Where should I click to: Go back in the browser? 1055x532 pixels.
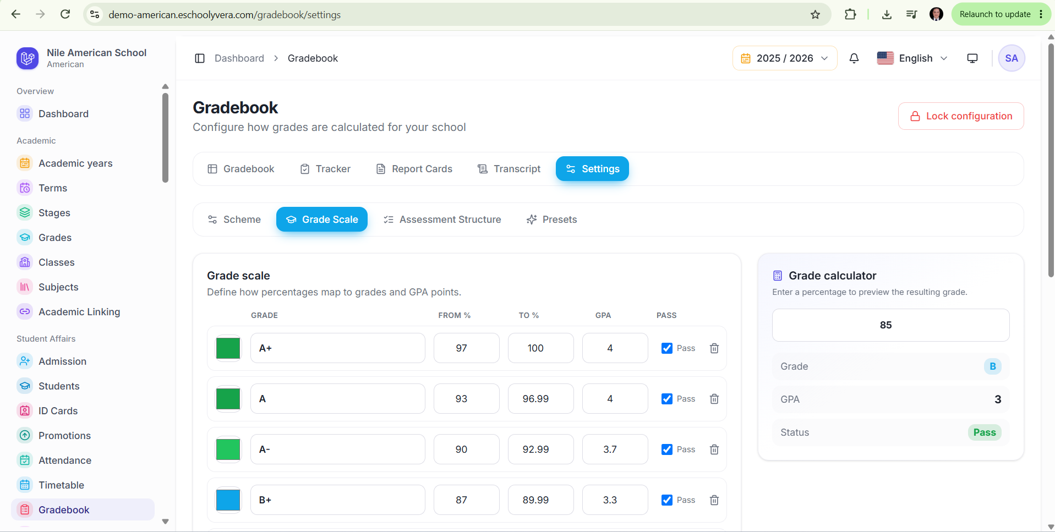coord(16,14)
